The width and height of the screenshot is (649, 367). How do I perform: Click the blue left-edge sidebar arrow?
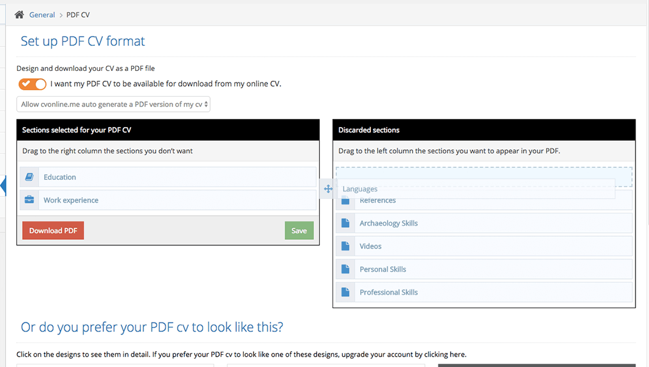click(3, 186)
